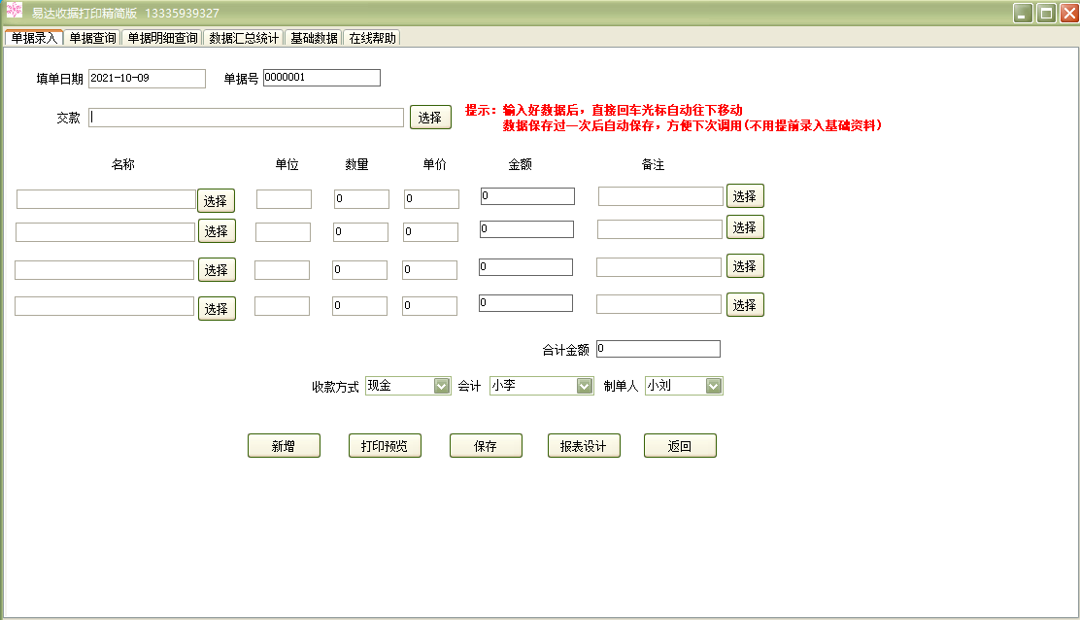Click second row 单价 field
This screenshot has height=620, width=1080.
pos(430,232)
